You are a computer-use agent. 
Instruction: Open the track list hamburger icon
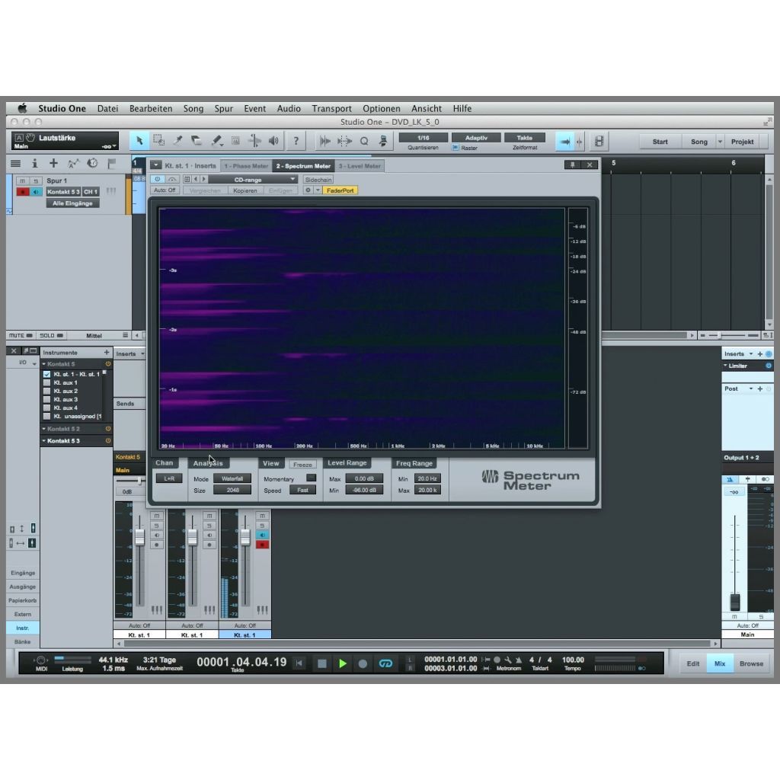(15, 163)
